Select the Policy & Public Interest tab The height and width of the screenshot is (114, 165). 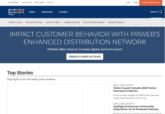[94, 22]
